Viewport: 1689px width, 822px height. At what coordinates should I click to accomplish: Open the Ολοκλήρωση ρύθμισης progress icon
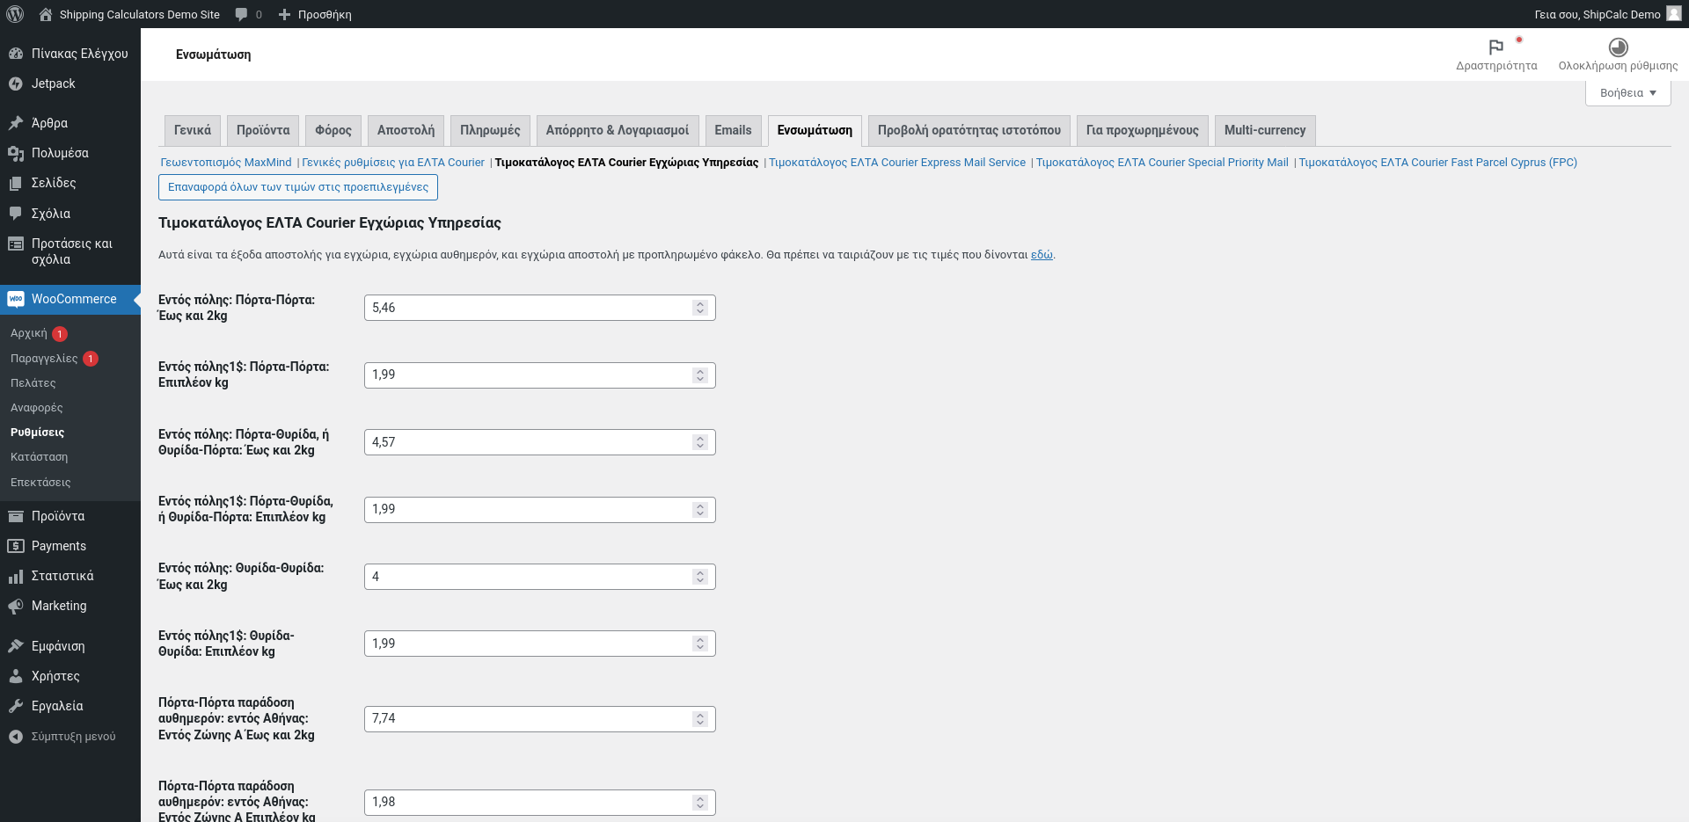(1618, 47)
